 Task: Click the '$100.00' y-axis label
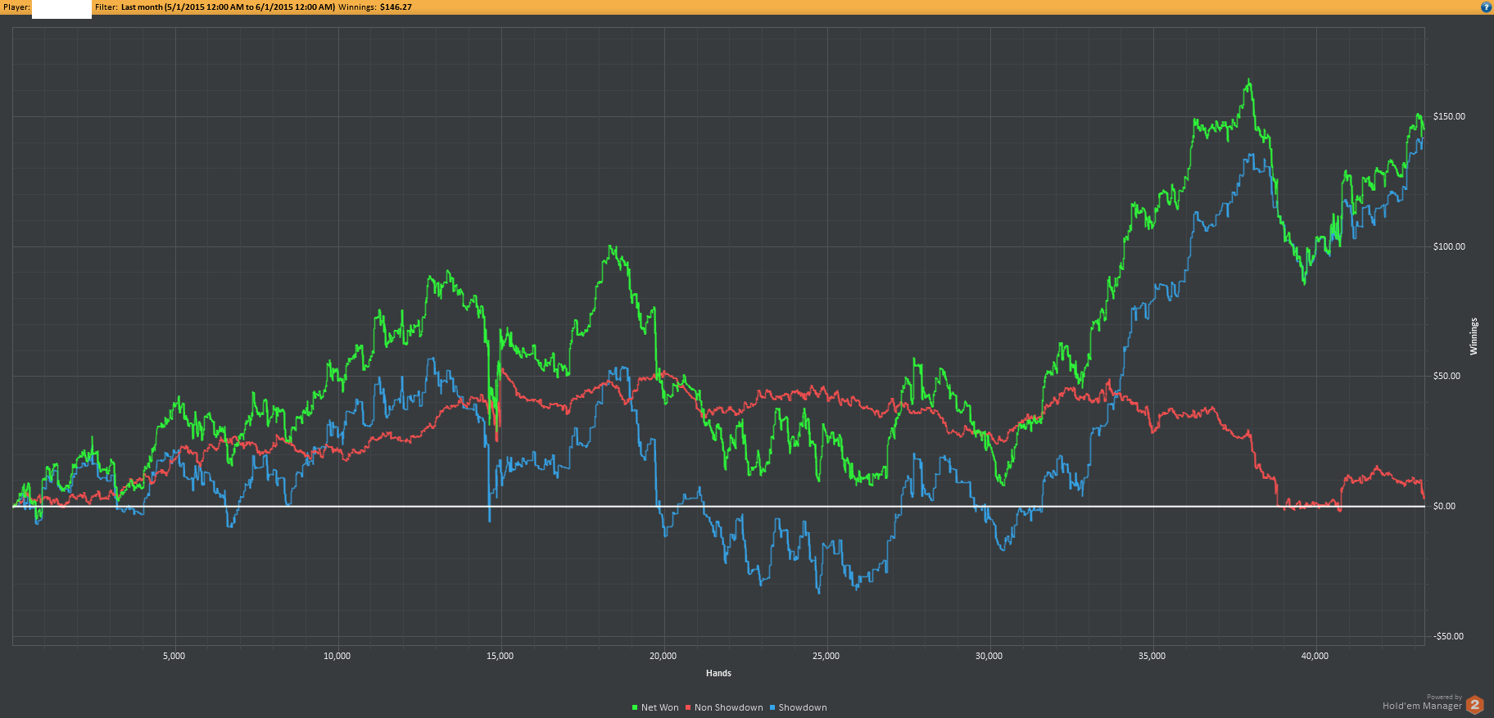(x=1449, y=246)
